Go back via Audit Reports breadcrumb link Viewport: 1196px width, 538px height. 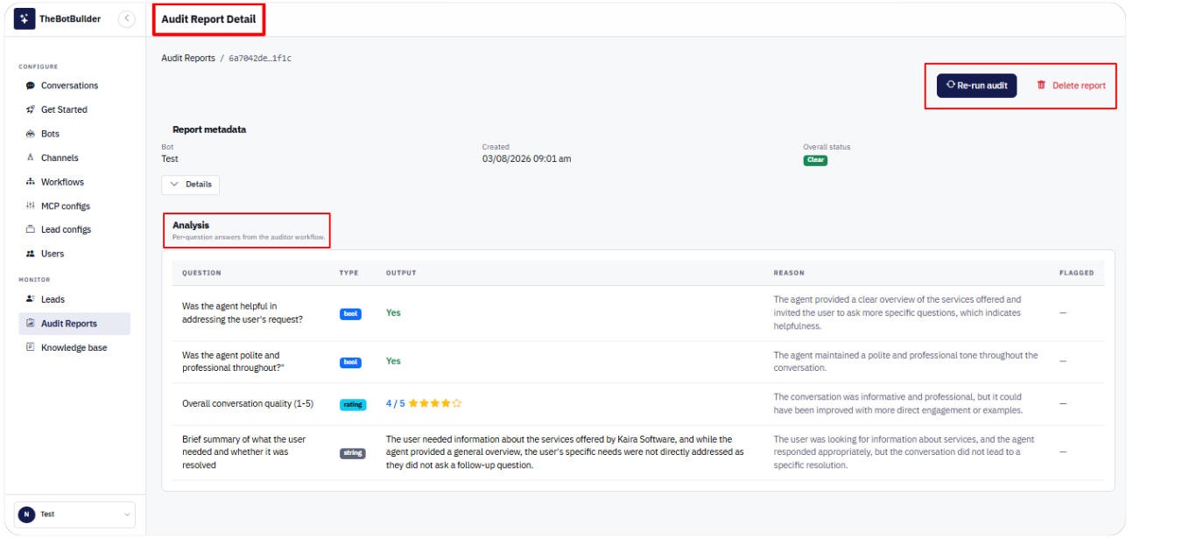[x=188, y=59]
